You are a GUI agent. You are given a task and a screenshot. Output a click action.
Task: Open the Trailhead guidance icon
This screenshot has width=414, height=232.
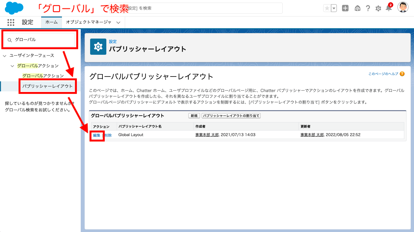click(357, 8)
